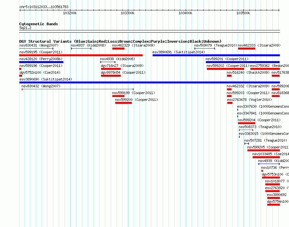Open nsv4939 (Kidd) variant label
The width and height of the screenshot is (289, 227).
(273, 161)
